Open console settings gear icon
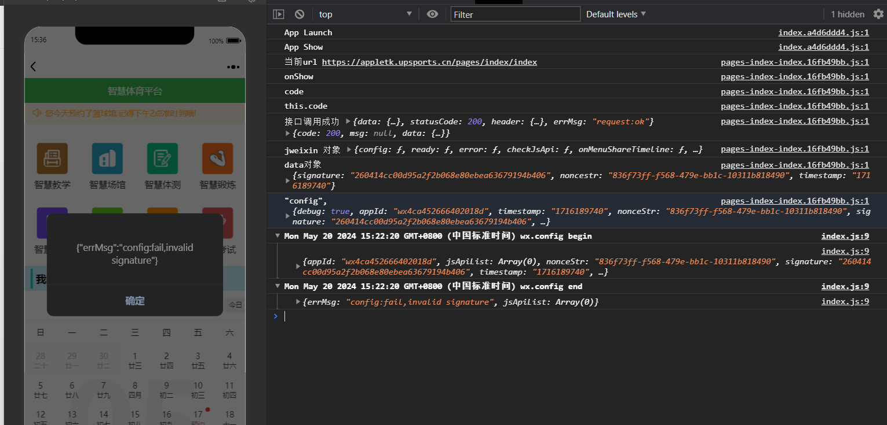Screen dimensions: 887x425 tap(878, 14)
